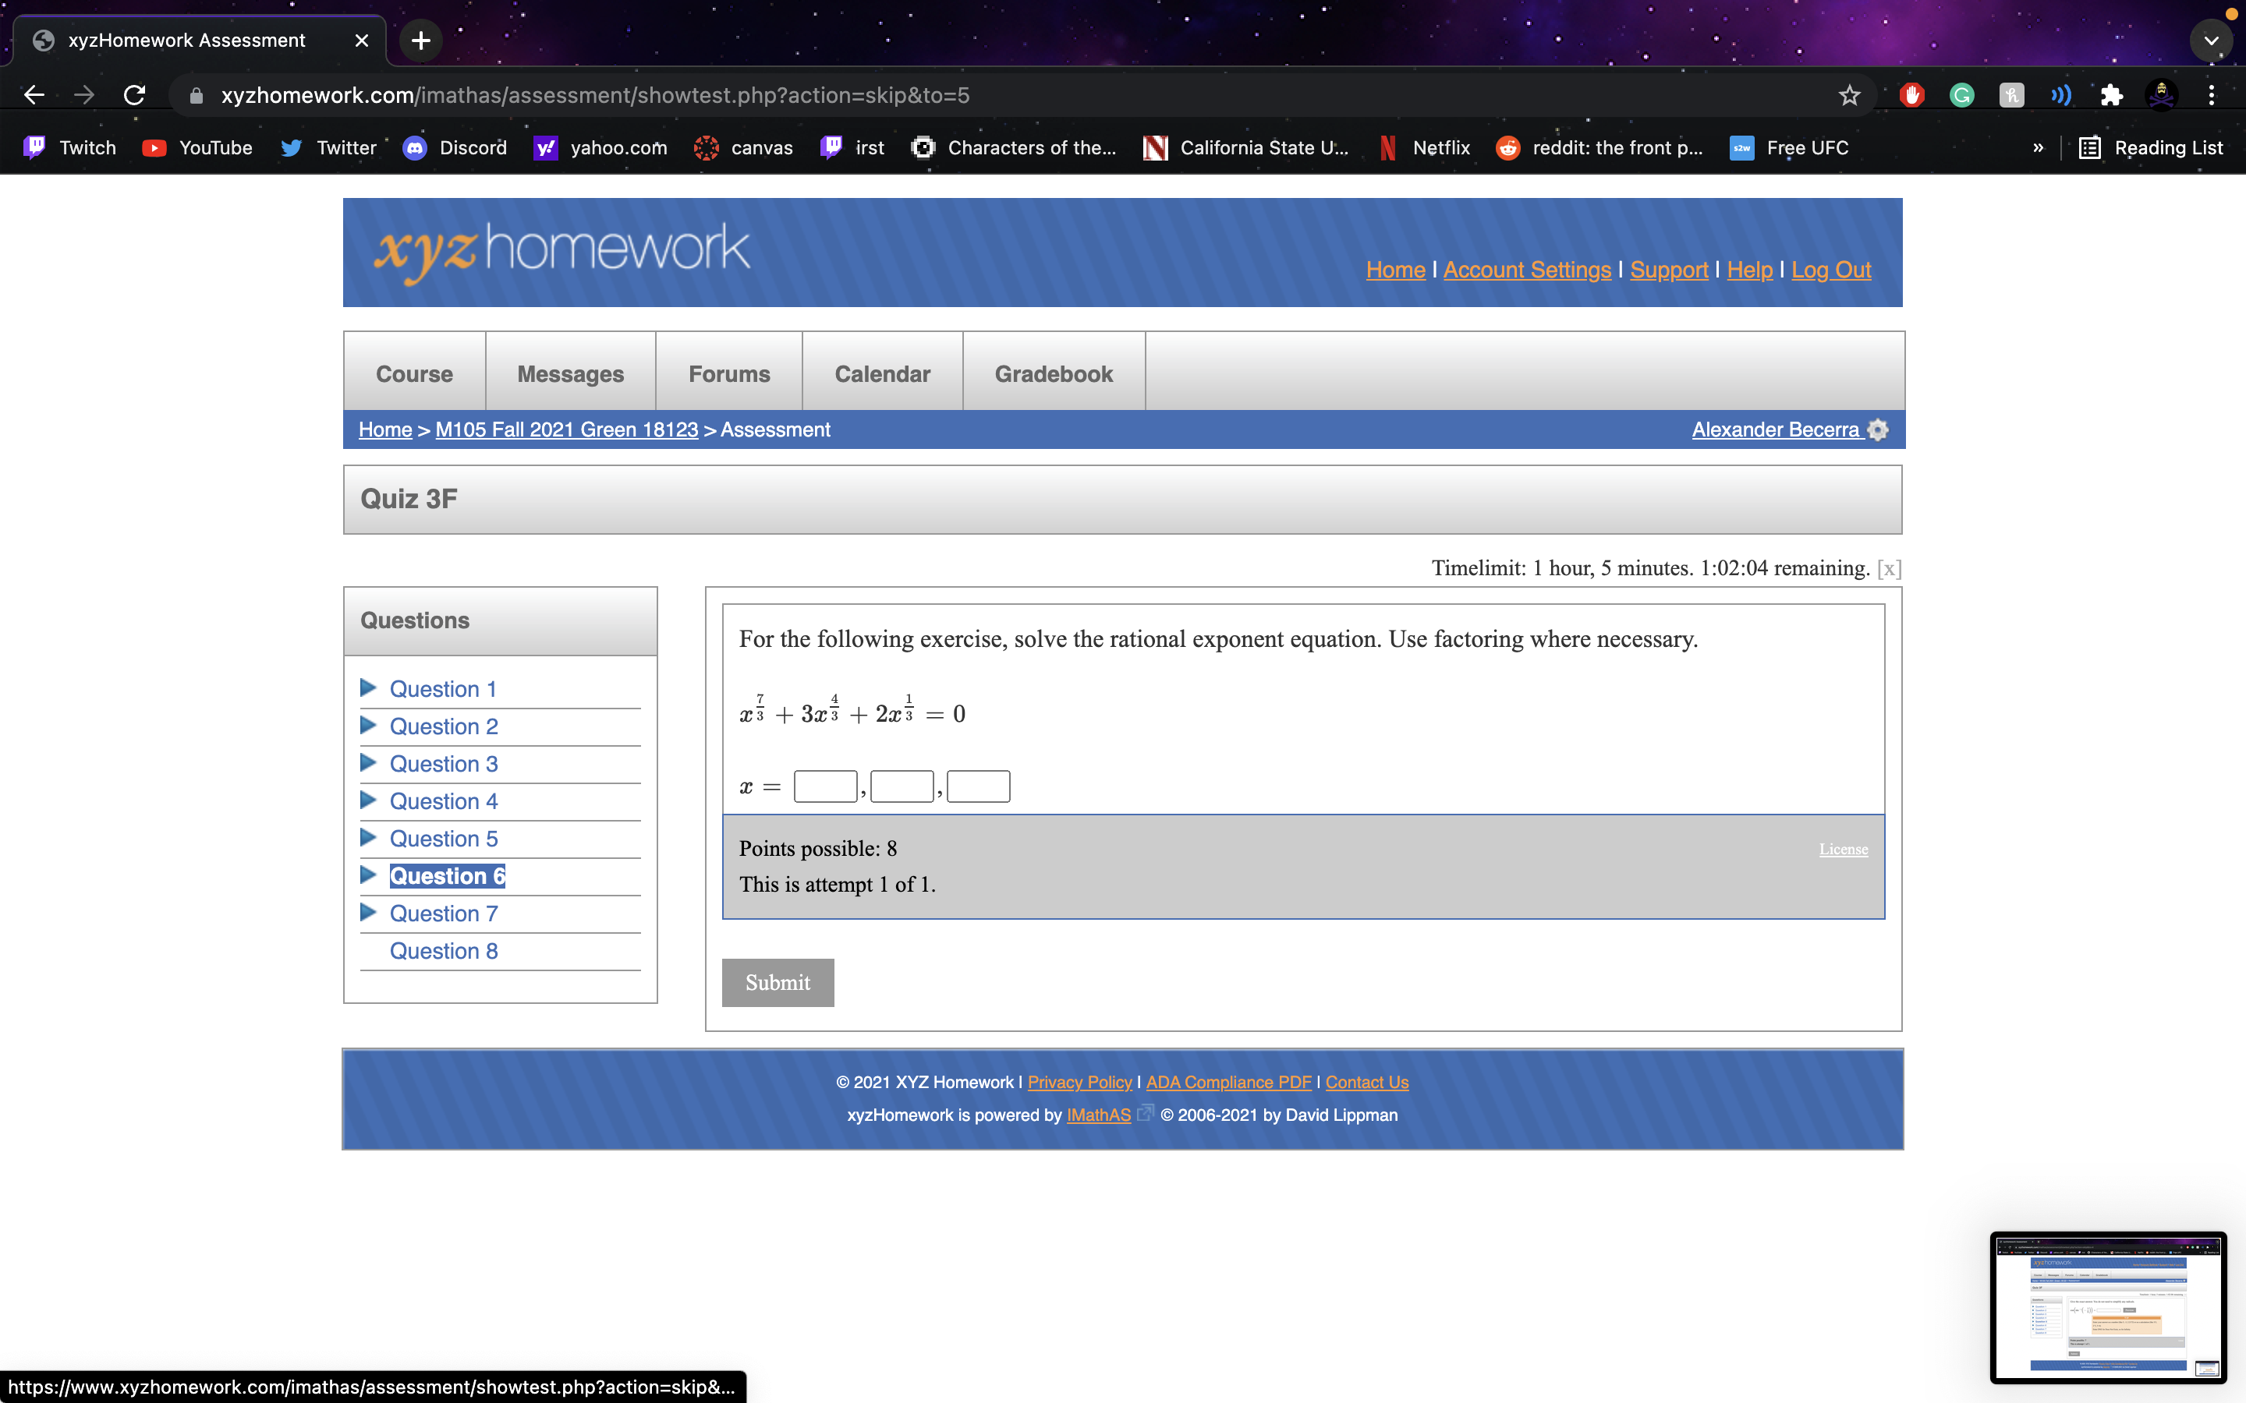The image size is (2246, 1403).
Task: Click the bookmark star icon in address bar
Action: pyautogui.click(x=1849, y=94)
